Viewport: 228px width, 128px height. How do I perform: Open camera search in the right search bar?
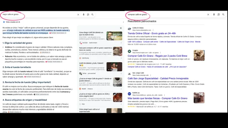pos(218,15)
